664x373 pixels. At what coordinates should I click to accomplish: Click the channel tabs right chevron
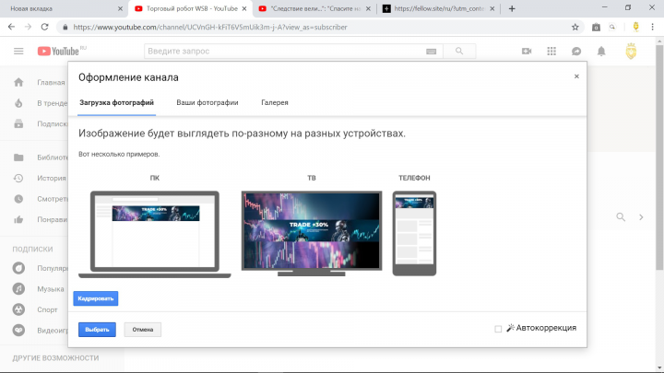click(641, 217)
